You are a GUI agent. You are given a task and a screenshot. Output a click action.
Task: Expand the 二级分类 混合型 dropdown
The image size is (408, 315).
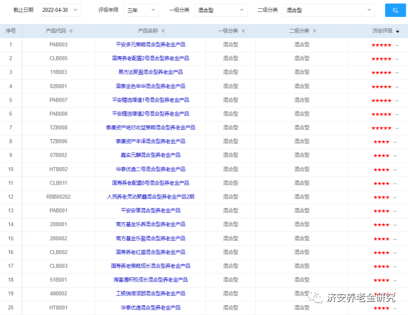(x=329, y=10)
